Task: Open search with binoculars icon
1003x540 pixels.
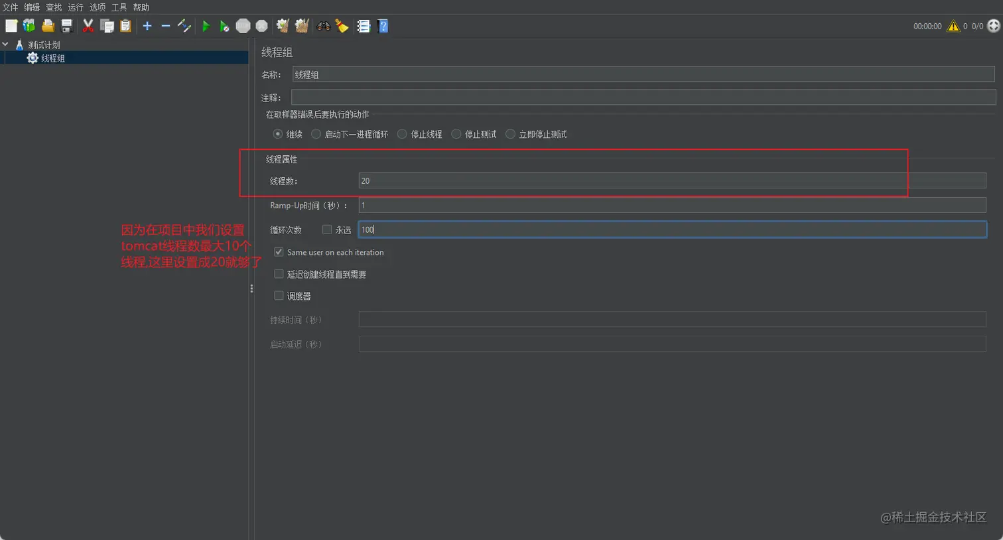Action: [324, 26]
